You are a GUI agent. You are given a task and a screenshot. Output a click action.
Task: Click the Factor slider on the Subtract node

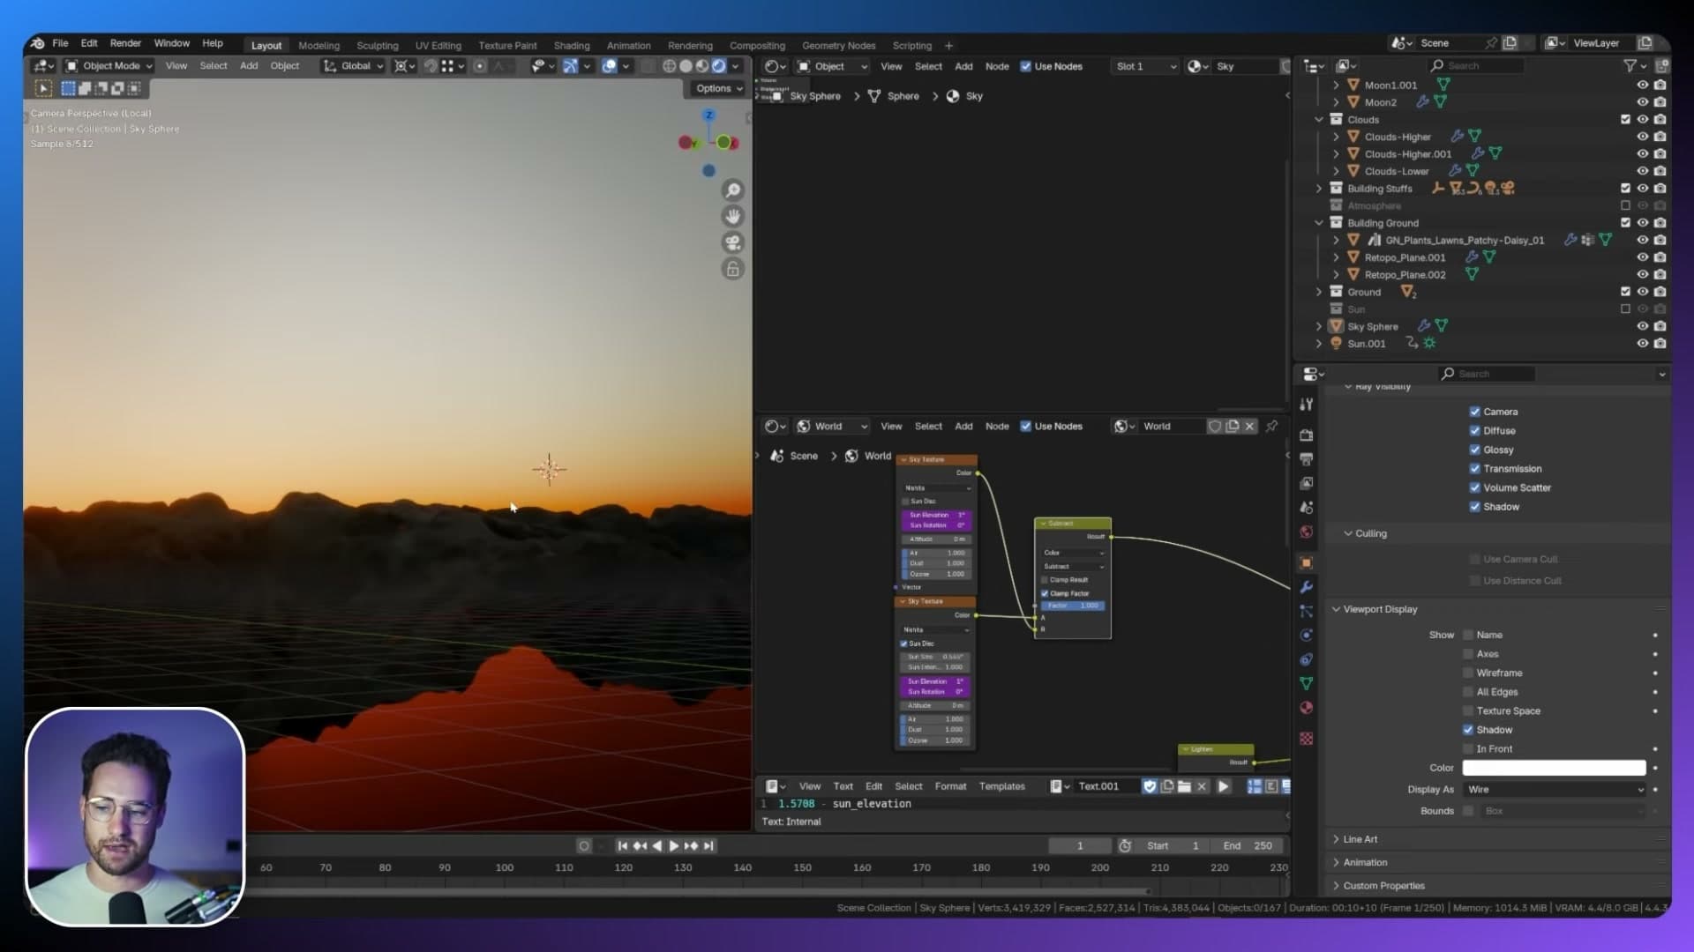pos(1073,606)
